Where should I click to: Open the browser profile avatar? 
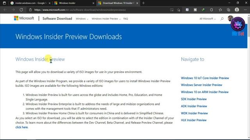(237, 10)
